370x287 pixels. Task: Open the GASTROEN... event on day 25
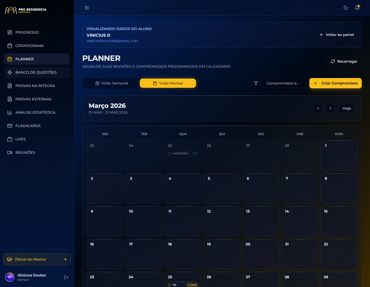click(x=183, y=154)
